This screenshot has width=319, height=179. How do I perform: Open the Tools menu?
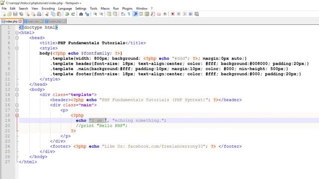[94, 8]
